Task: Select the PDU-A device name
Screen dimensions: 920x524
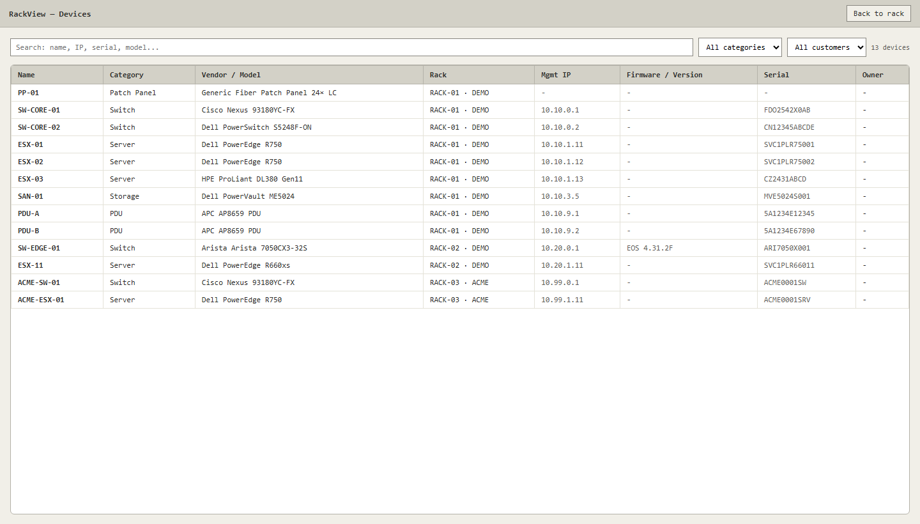Action: [x=28, y=213]
